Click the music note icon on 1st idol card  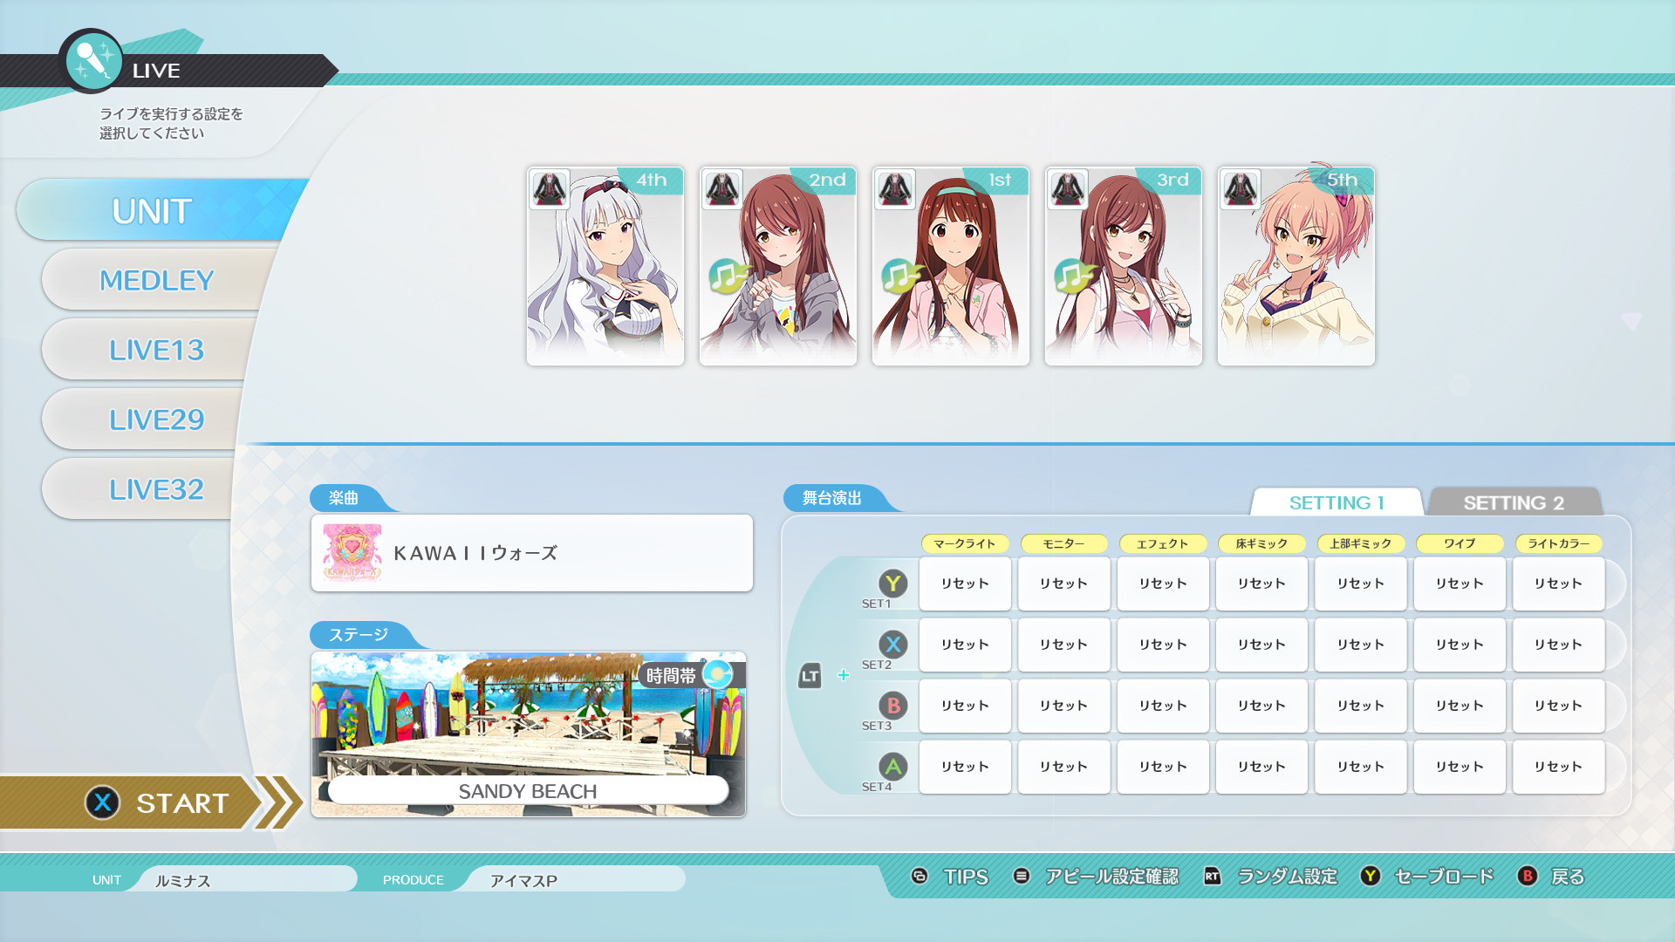point(901,276)
